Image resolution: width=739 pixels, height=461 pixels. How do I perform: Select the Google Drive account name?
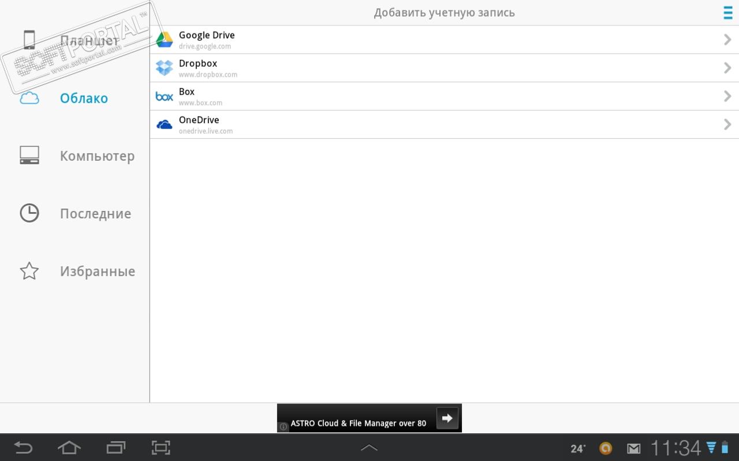coord(207,35)
